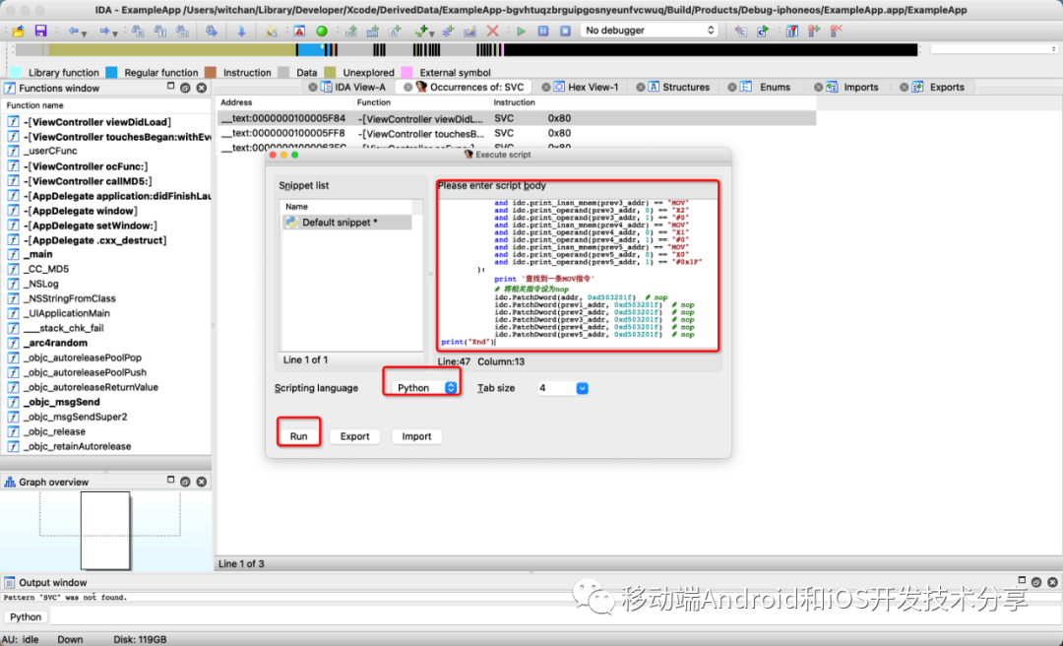
Task: Click the Python button in Output window
Action: [x=26, y=616]
